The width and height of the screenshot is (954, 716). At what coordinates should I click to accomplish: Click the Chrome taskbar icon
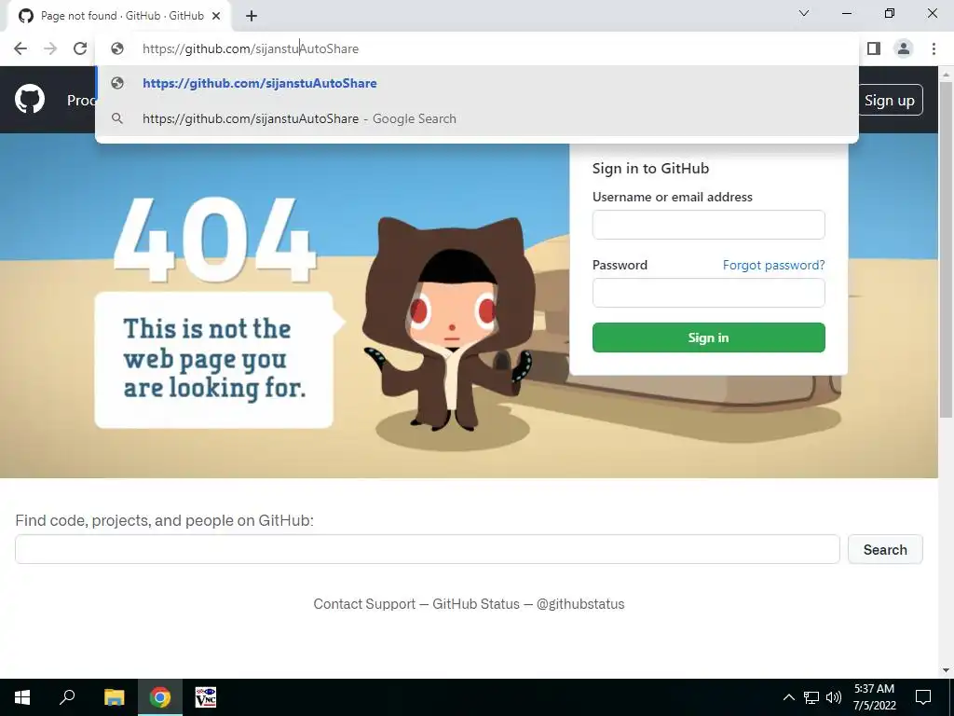tap(160, 697)
